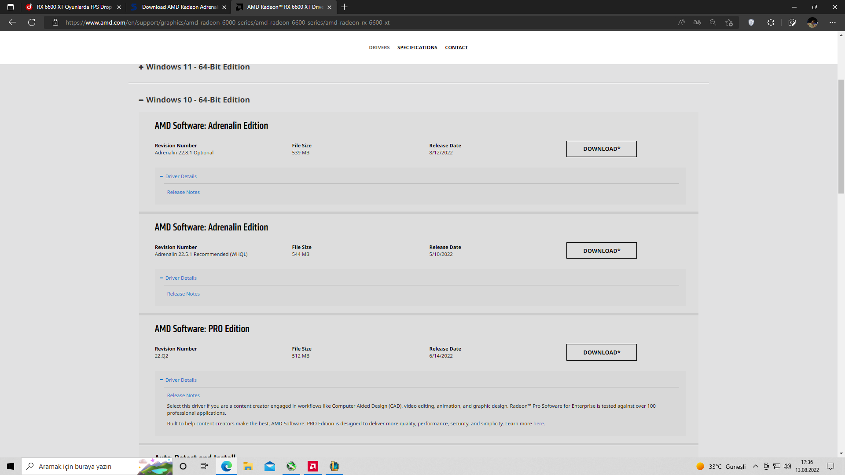
Task: Collapse Driver Details for PRO Edition 22.Q2
Action: pos(180,380)
